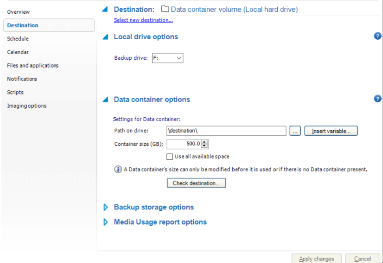Collapse the Data container options section

pyautogui.click(x=105, y=99)
